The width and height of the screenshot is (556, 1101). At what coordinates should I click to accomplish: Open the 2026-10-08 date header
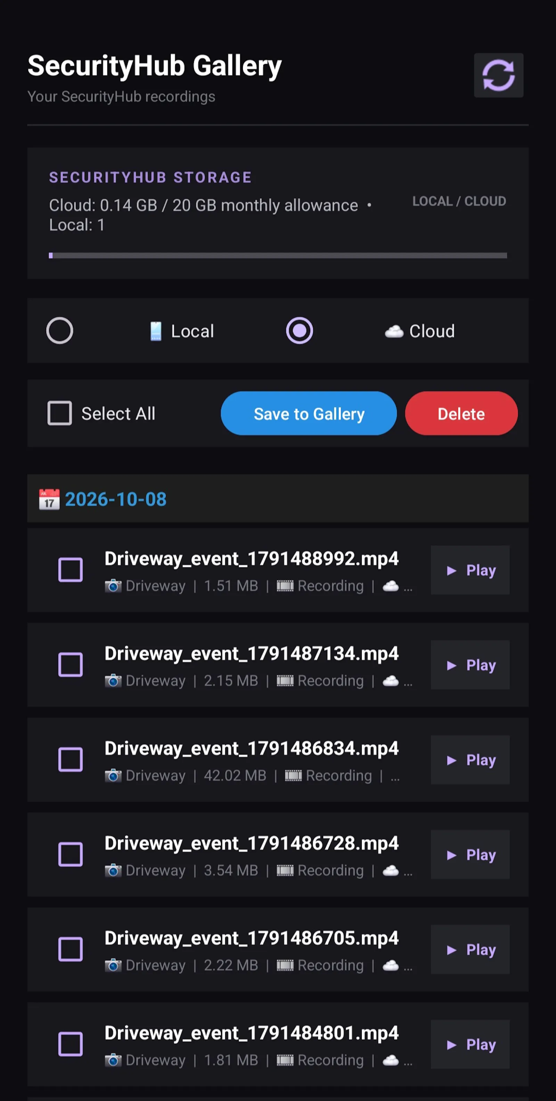tap(278, 498)
